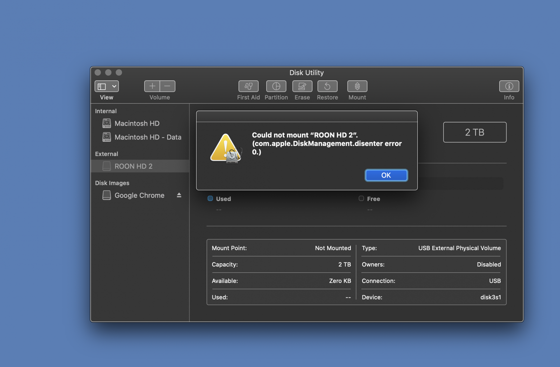Click the 2 TB capacity box
This screenshot has height=367, width=560.
coord(475,132)
